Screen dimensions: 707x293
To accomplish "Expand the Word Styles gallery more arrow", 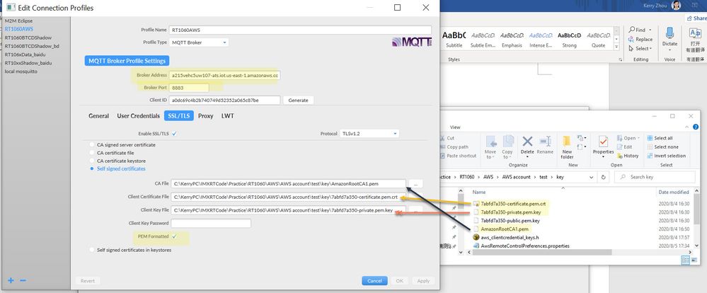I will [617, 47].
